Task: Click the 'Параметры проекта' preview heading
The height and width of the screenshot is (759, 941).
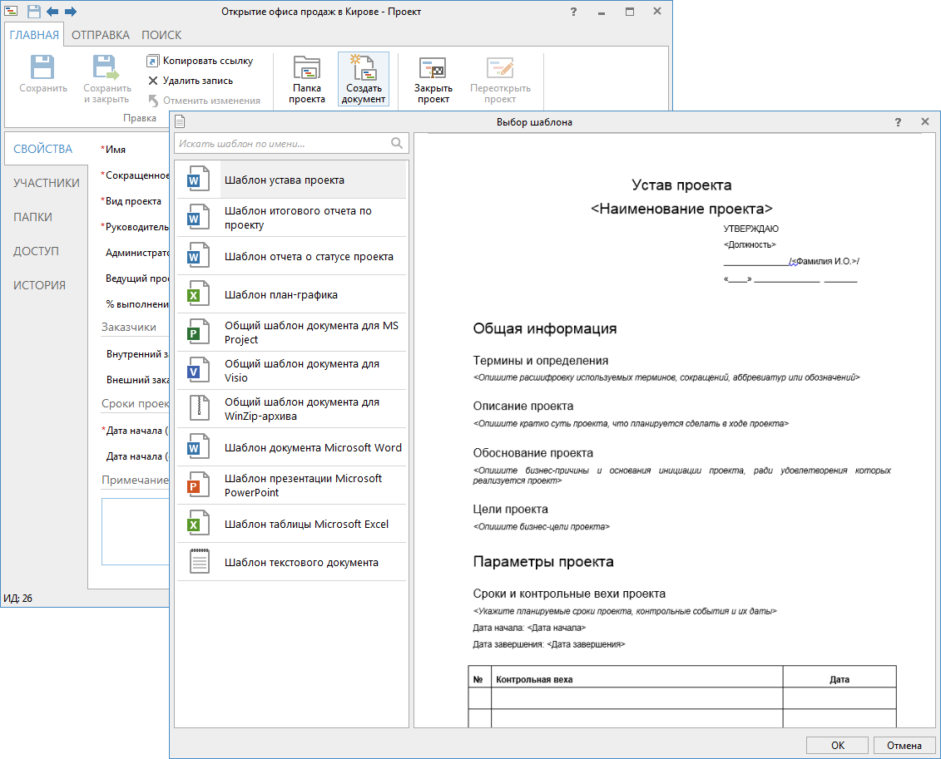Action: point(543,562)
